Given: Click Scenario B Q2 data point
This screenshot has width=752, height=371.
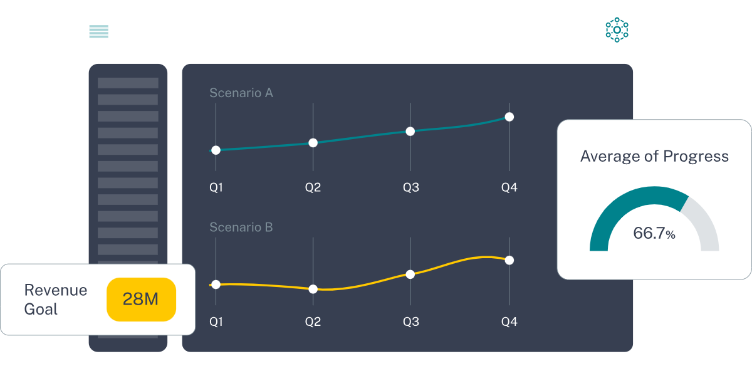Looking at the screenshot, I should click(x=313, y=289).
